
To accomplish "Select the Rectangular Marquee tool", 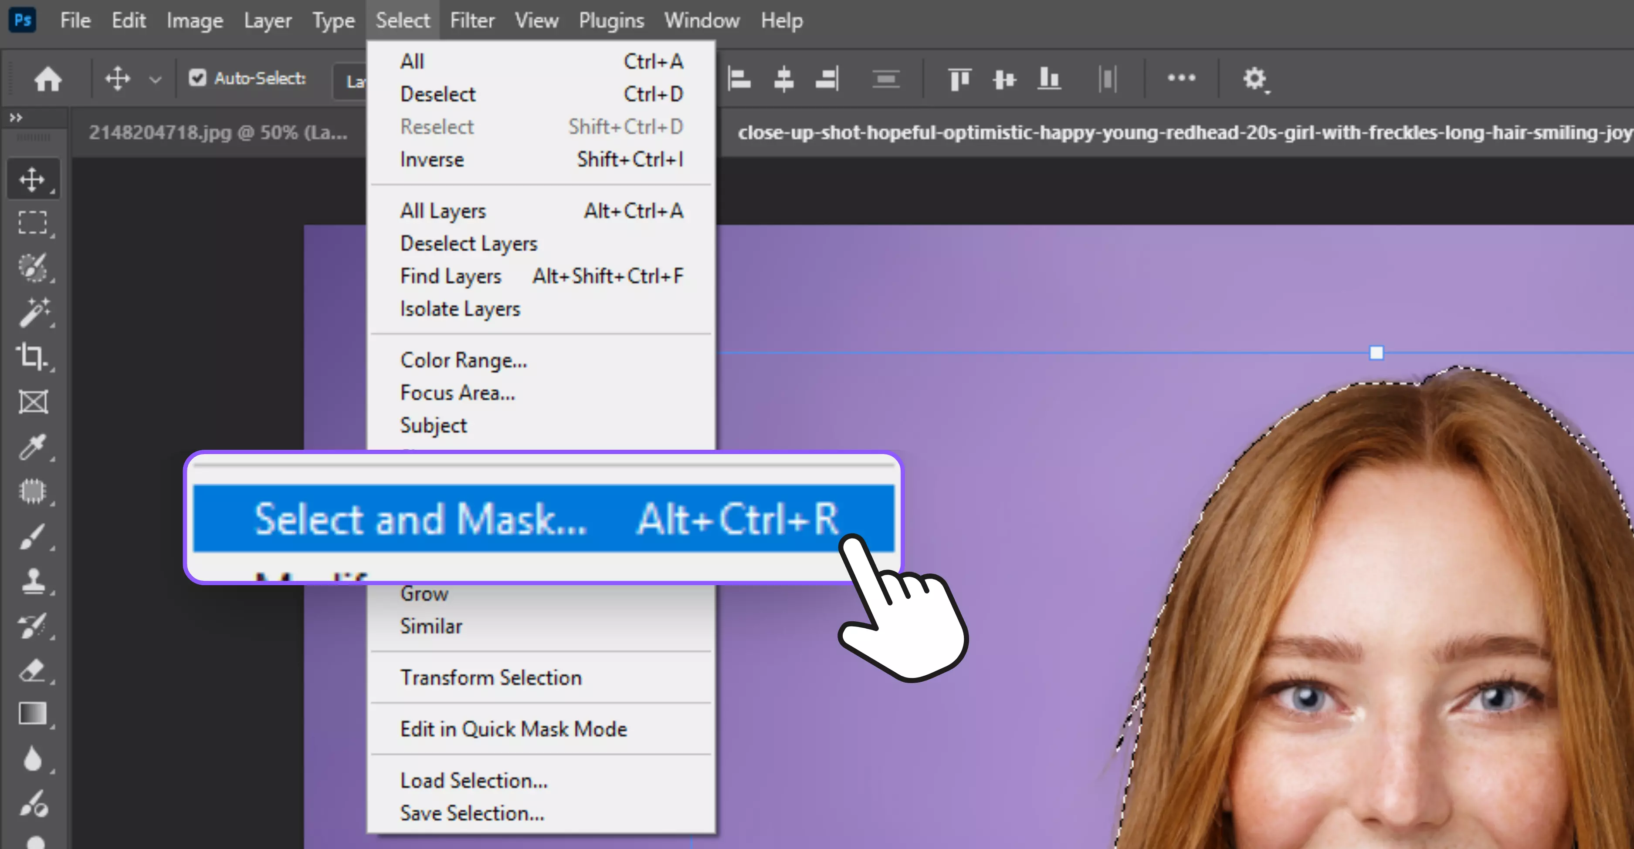I will coord(32,223).
